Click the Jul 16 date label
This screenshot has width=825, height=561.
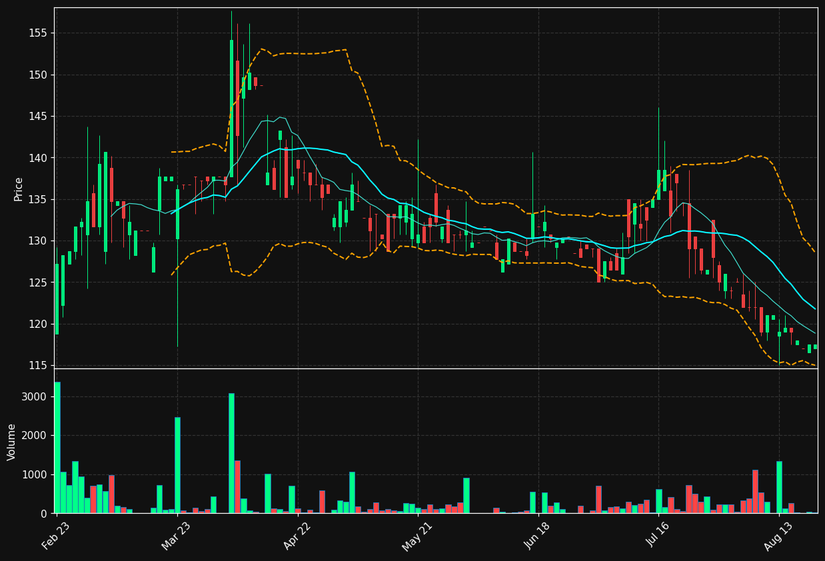pyautogui.click(x=658, y=536)
